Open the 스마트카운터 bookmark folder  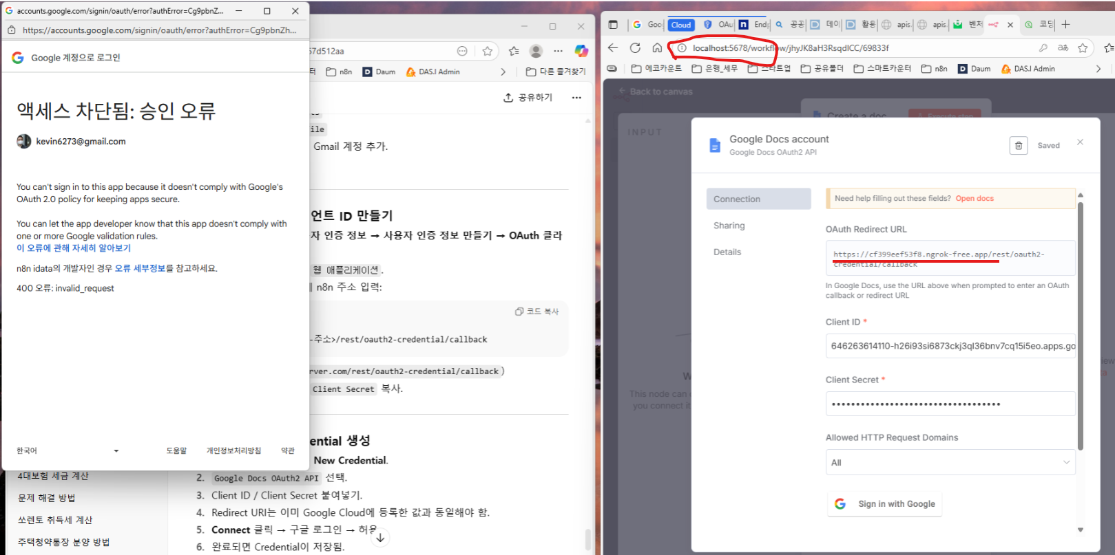coord(882,69)
